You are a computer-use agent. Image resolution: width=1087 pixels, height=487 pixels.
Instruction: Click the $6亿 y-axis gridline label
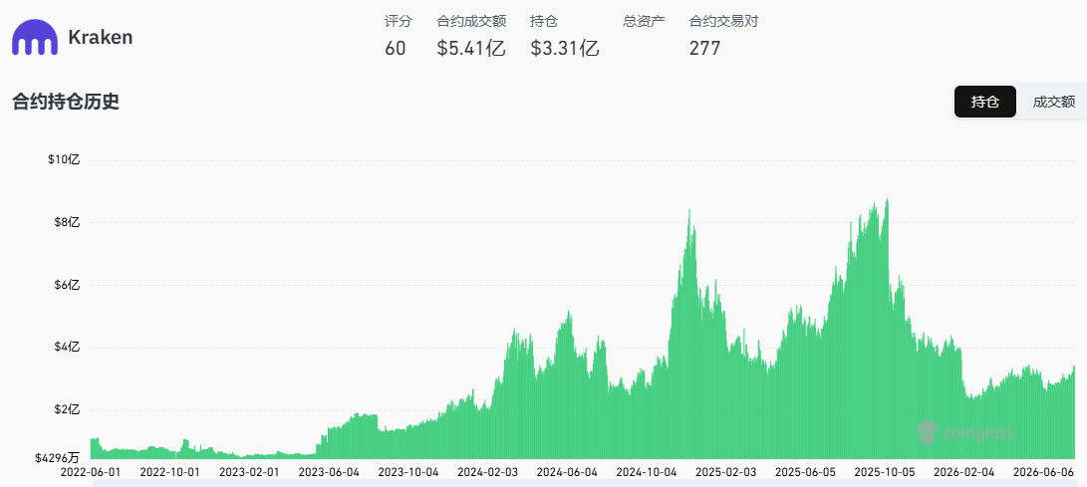coord(67,285)
